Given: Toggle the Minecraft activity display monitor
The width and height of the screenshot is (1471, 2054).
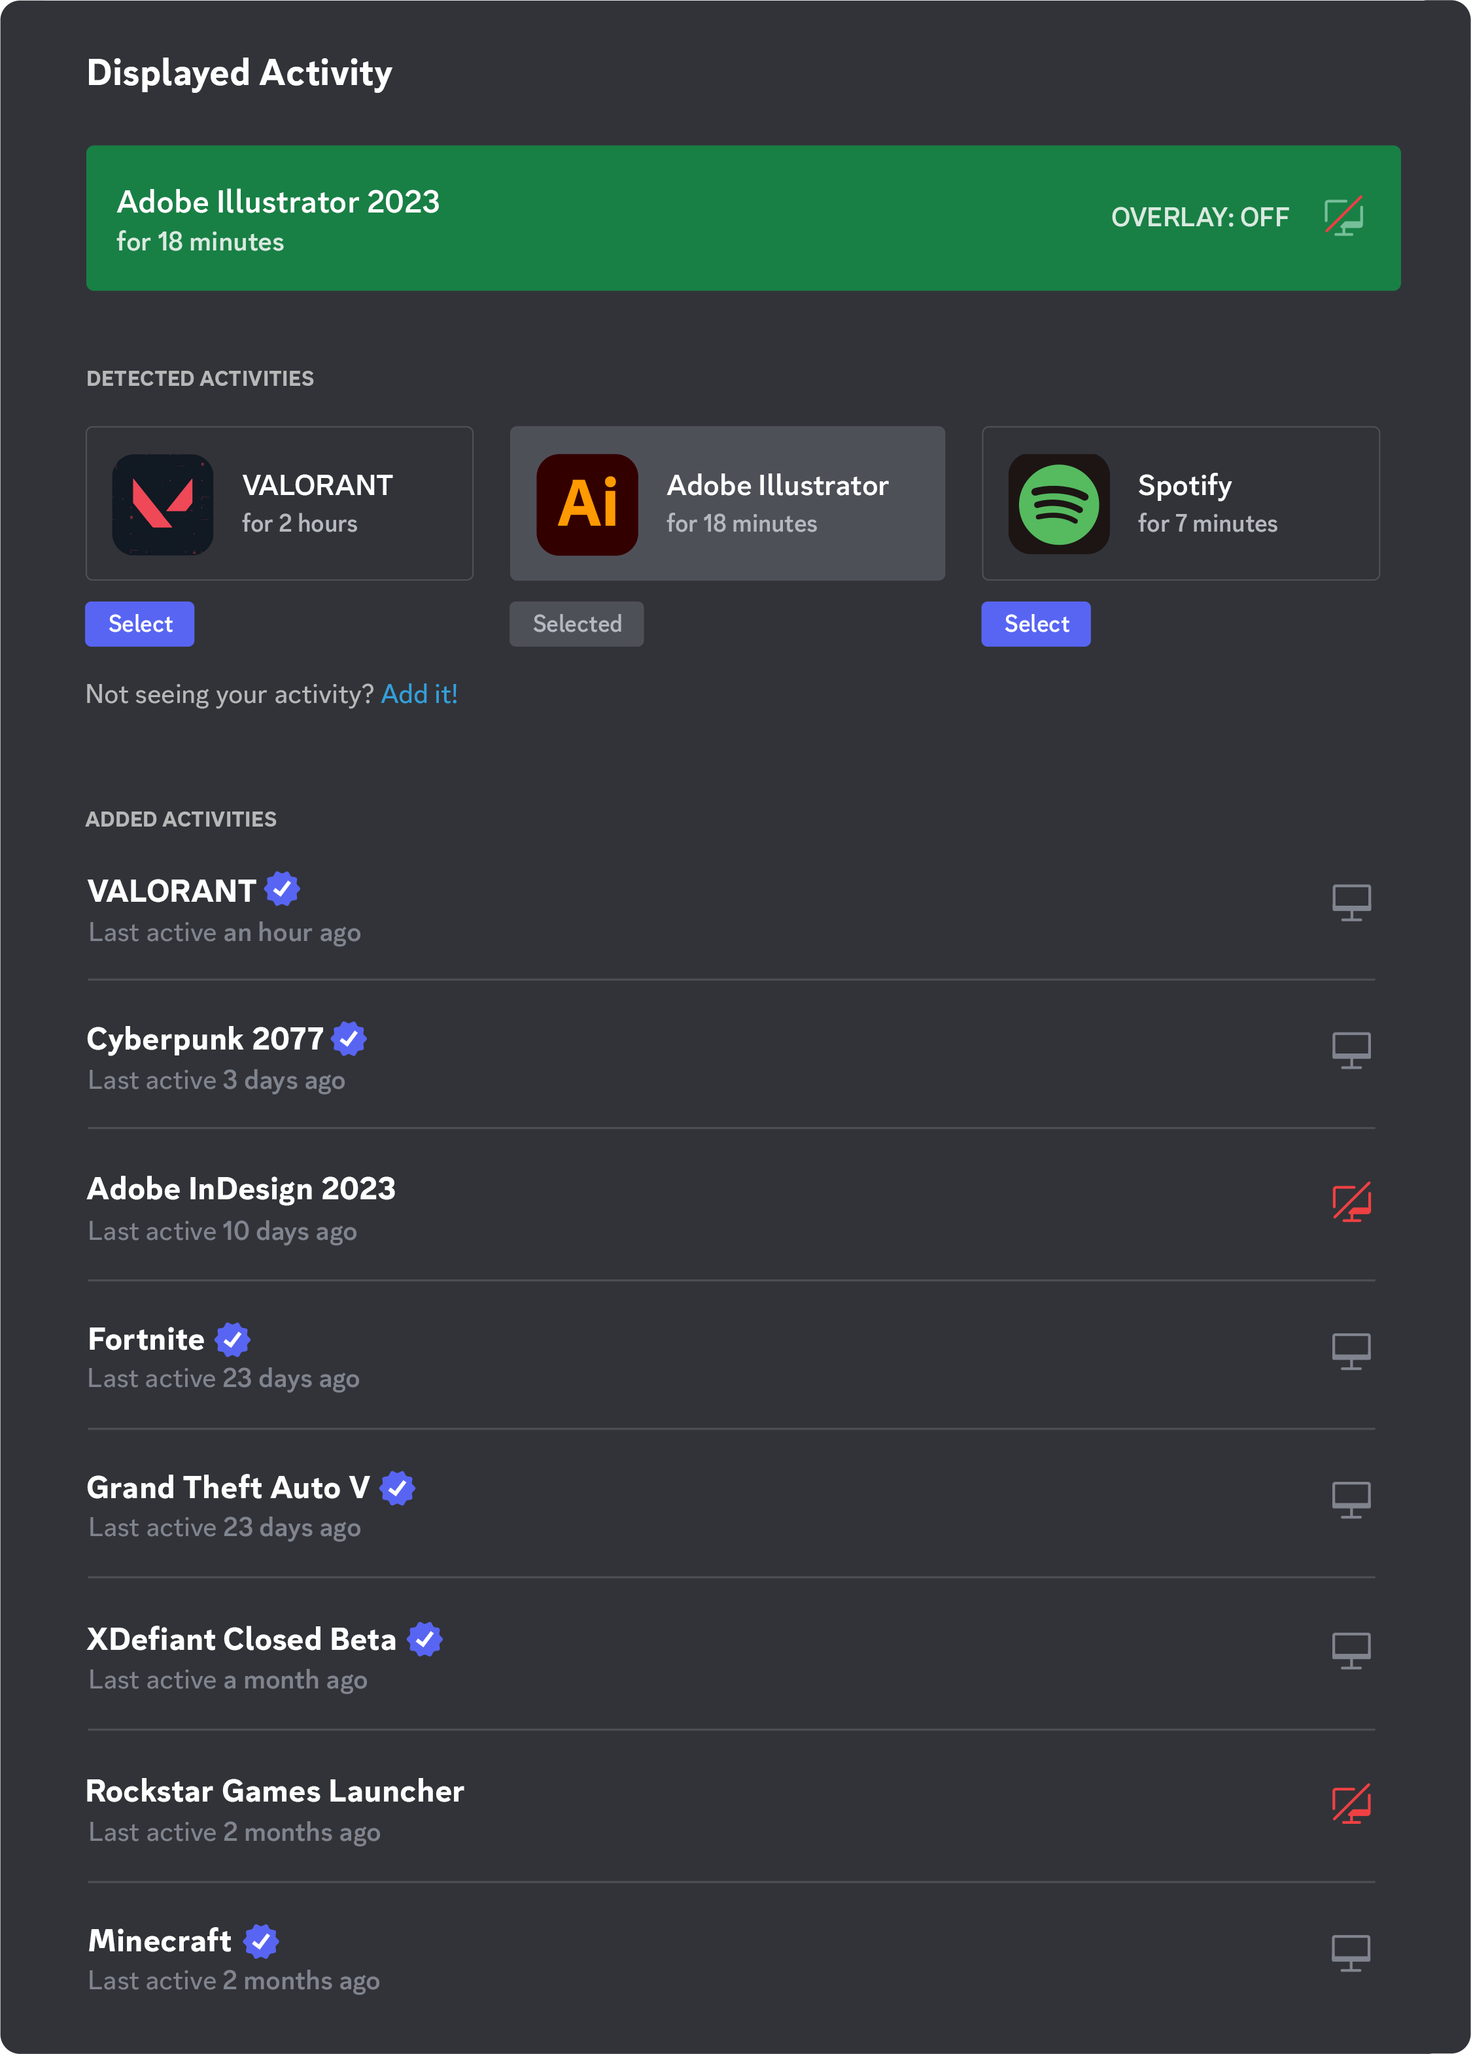Looking at the screenshot, I should pos(1351,1953).
